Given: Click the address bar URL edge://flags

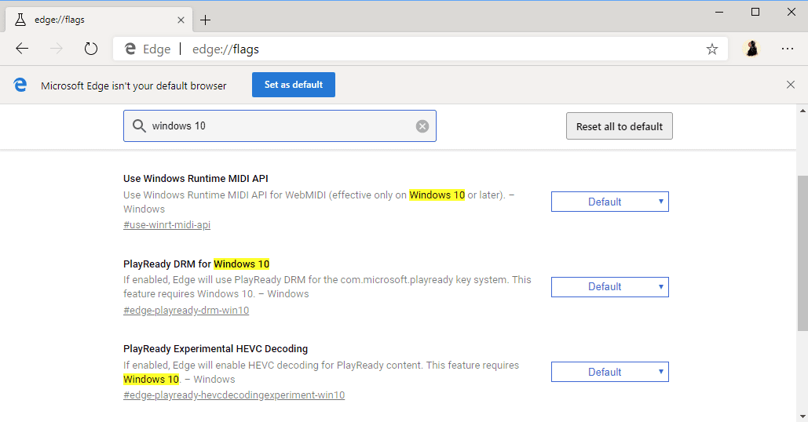Looking at the screenshot, I should (225, 49).
